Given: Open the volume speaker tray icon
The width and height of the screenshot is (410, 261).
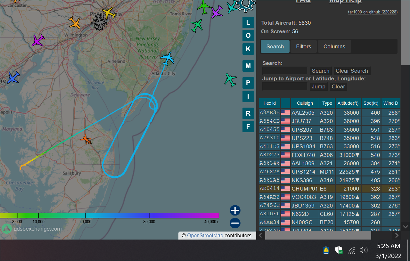Looking at the screenshot, I should coord(364,250).
